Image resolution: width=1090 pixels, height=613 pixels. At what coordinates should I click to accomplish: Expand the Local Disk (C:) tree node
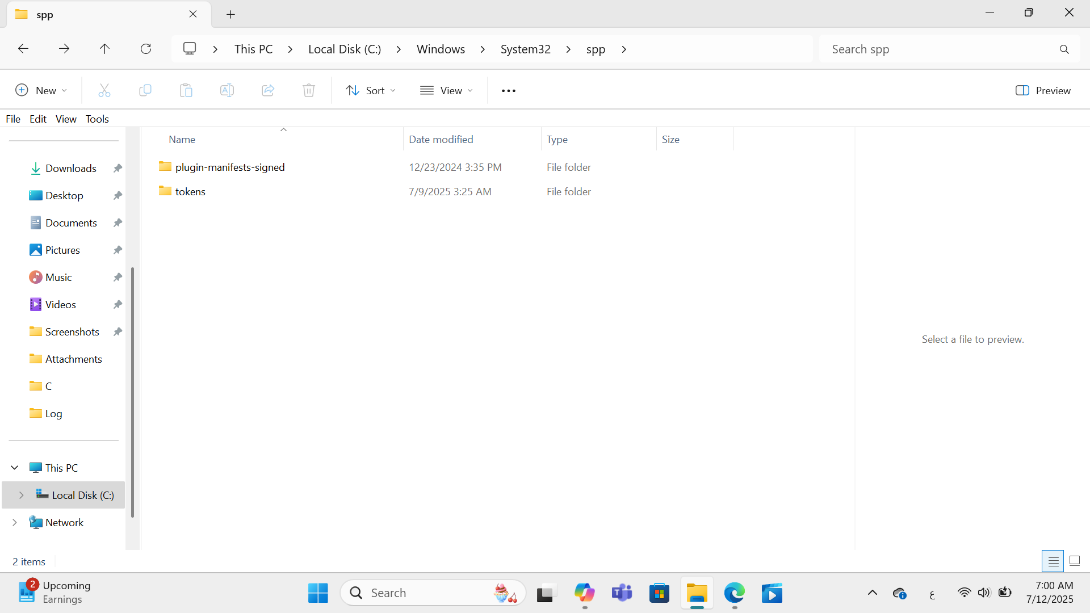pyautogui.click(x=22, y=495)
